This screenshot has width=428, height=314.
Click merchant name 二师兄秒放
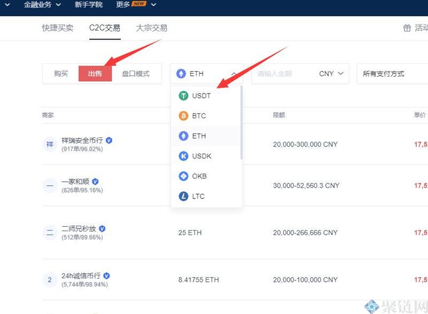(79, 228)
